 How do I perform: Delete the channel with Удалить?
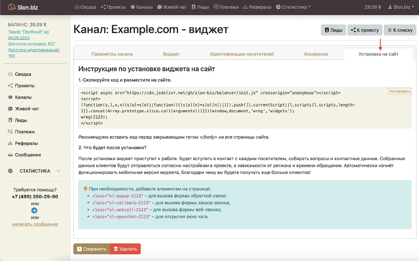point(125,249)
